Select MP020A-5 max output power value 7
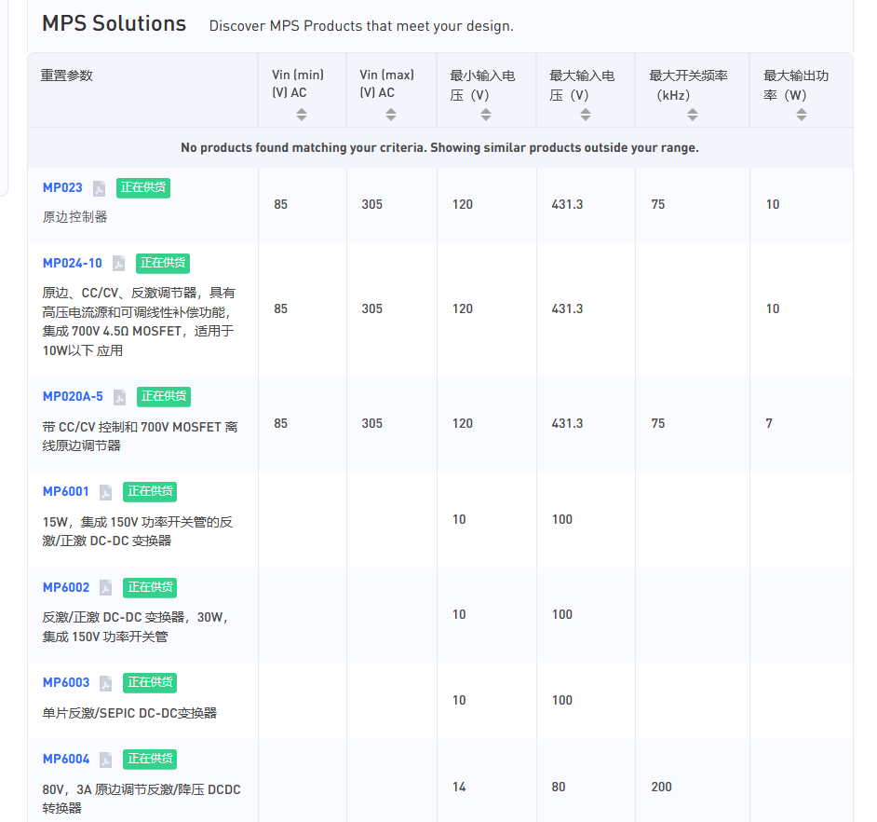877x822 pixels. tap(769, 423)
